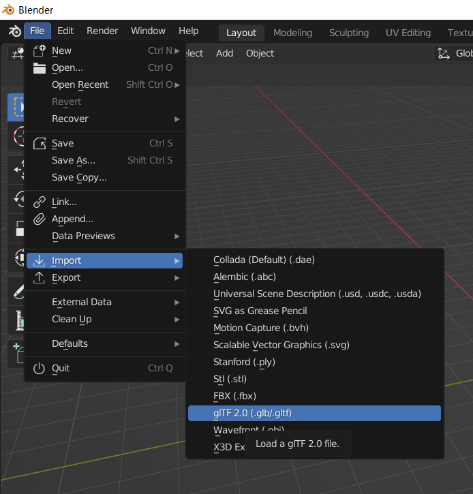Switch to the UV Editing workspace tab
This screenshot has width=473, height=494.
pyautogui.click(x=408, y=33)
